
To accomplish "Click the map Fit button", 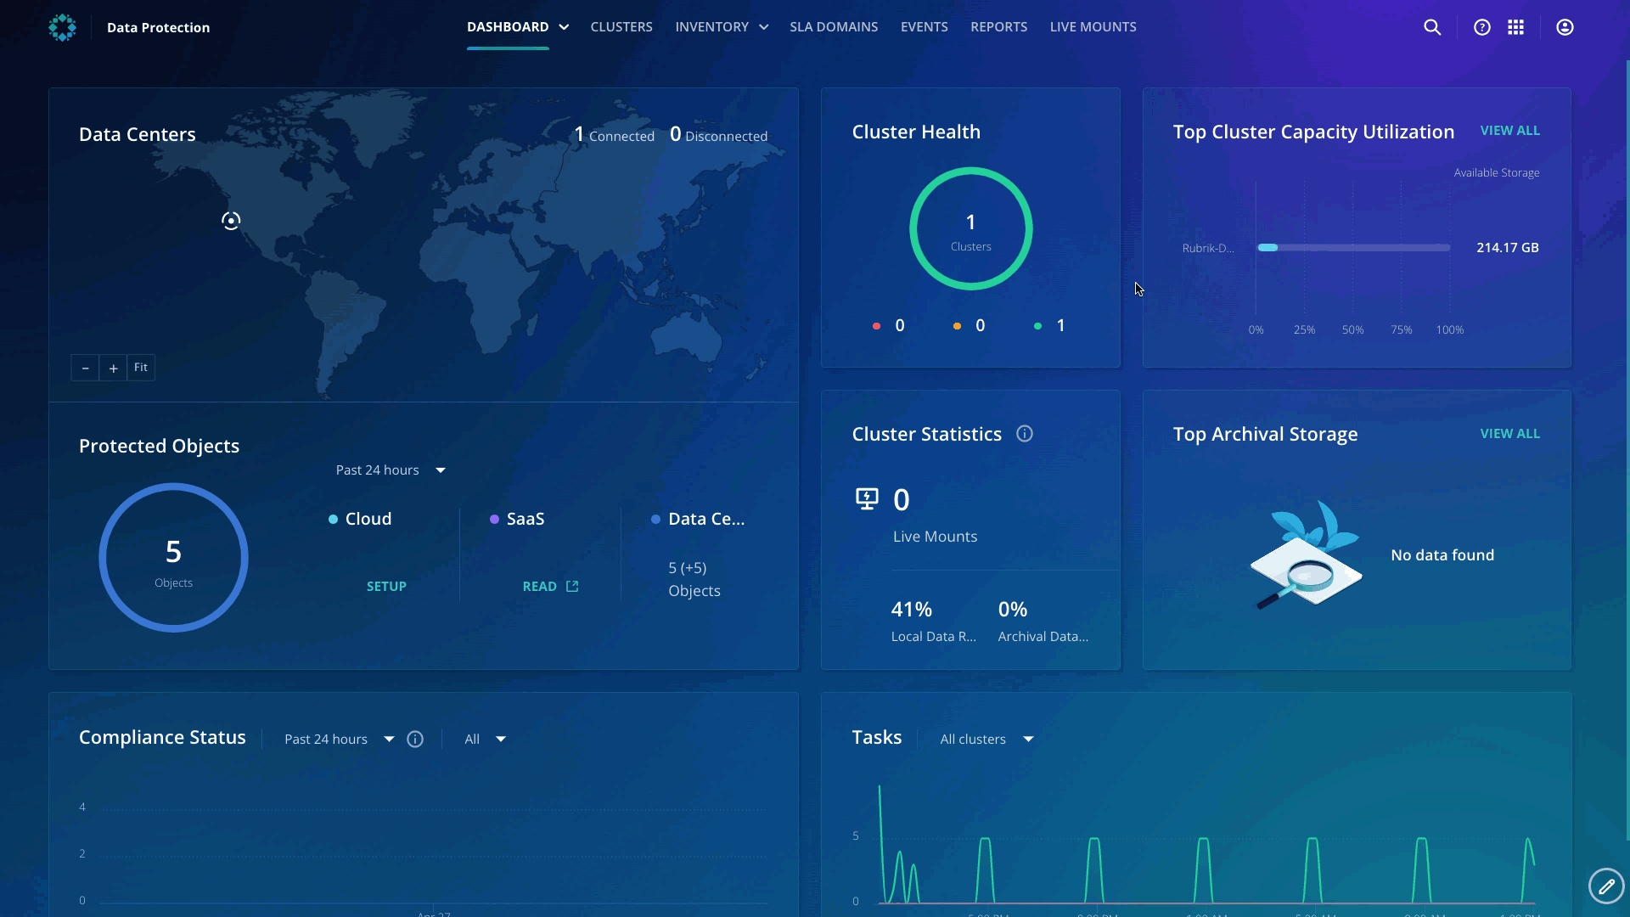I will pyautogui.click(x=141, y=368).
